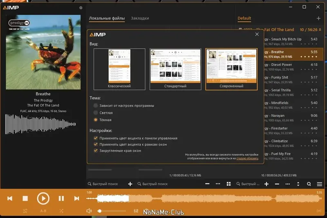Image resolution: width=327 pixels, height=218 pixels.
Task: Select the Default playlist tab
Action: 244,18
